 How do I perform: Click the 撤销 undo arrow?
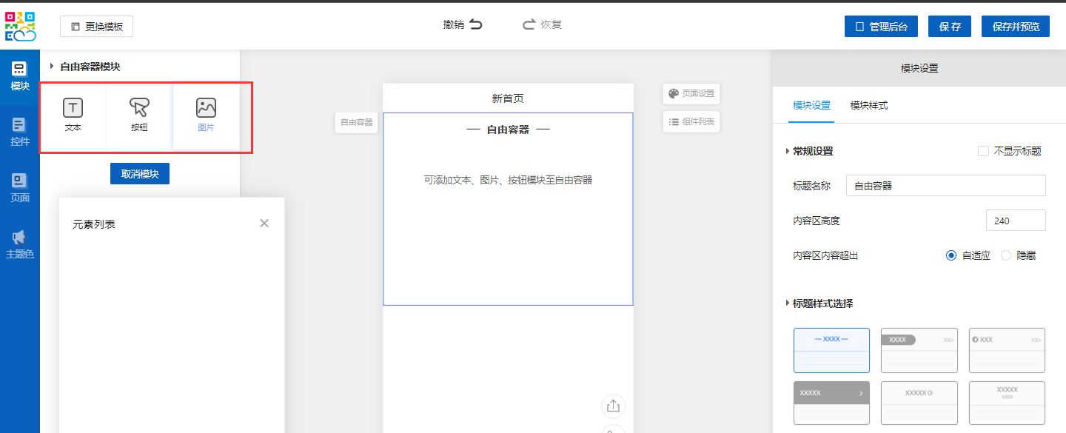[475, 24]
